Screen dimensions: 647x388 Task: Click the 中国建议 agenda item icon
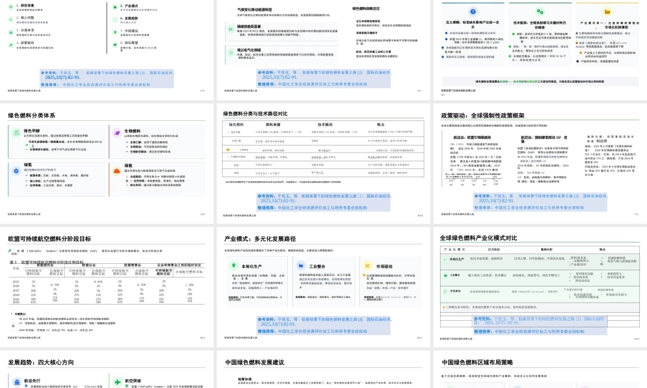[x=115, y=32]
